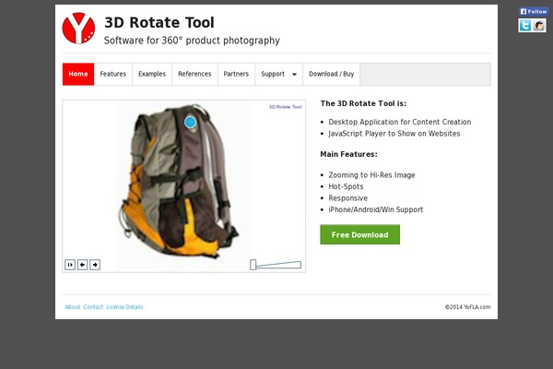Screen dimensions: 553x369
Task: Click the red Y logo icon
Action: [x=78, y=29]
